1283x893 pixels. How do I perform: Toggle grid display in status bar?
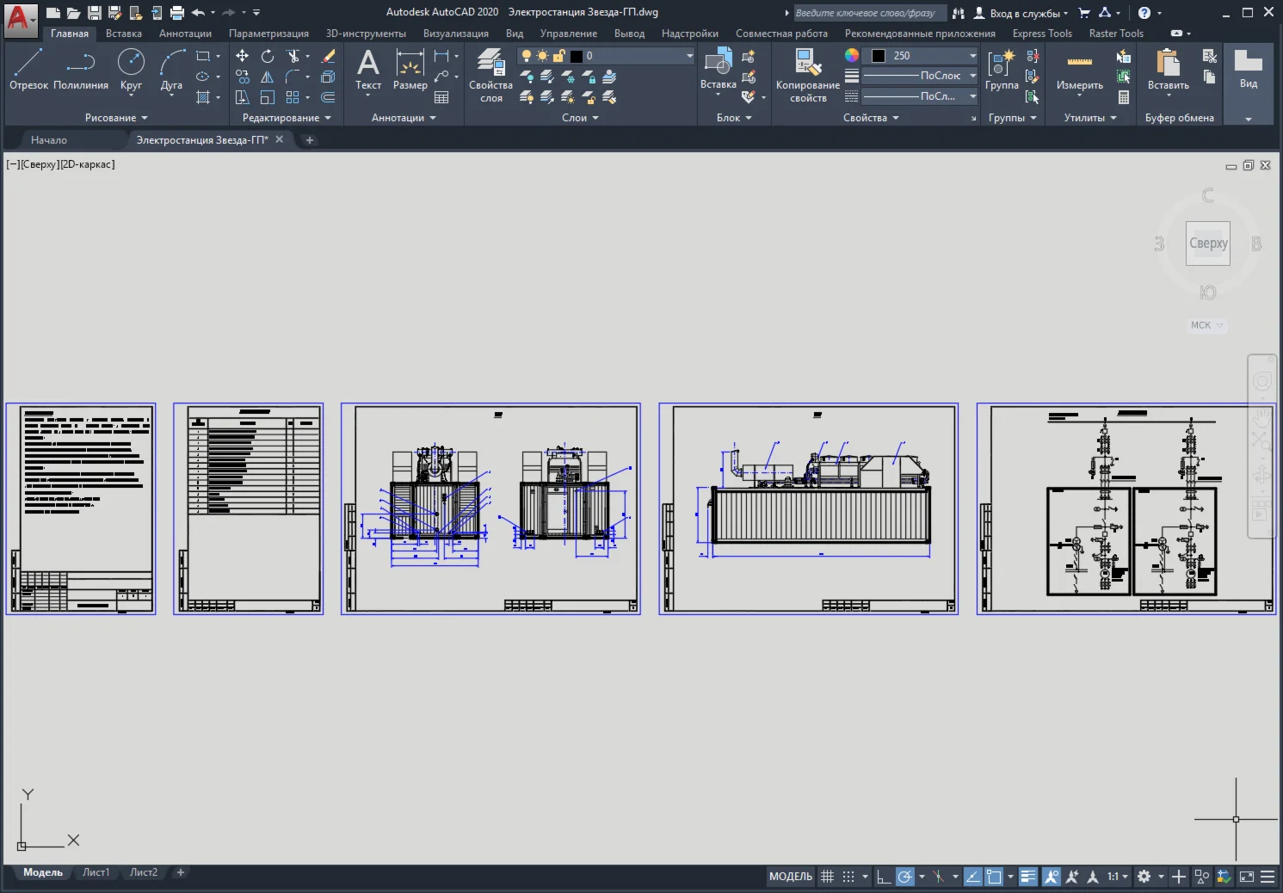click(x=827, y=877)
